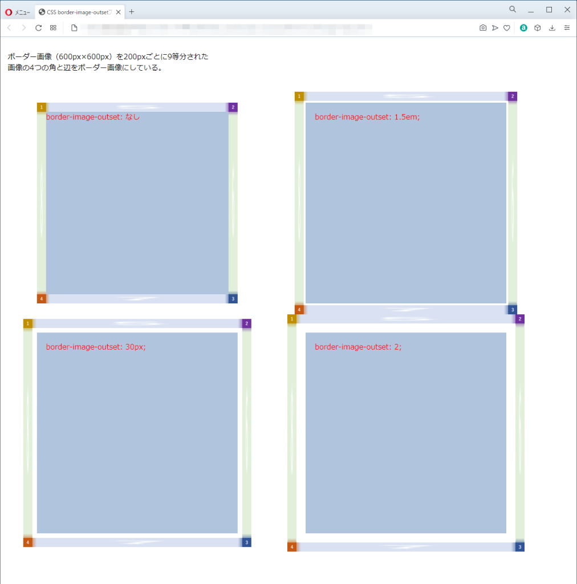Reload the current page
The image size is (577, 584).
tap(38, 28)
